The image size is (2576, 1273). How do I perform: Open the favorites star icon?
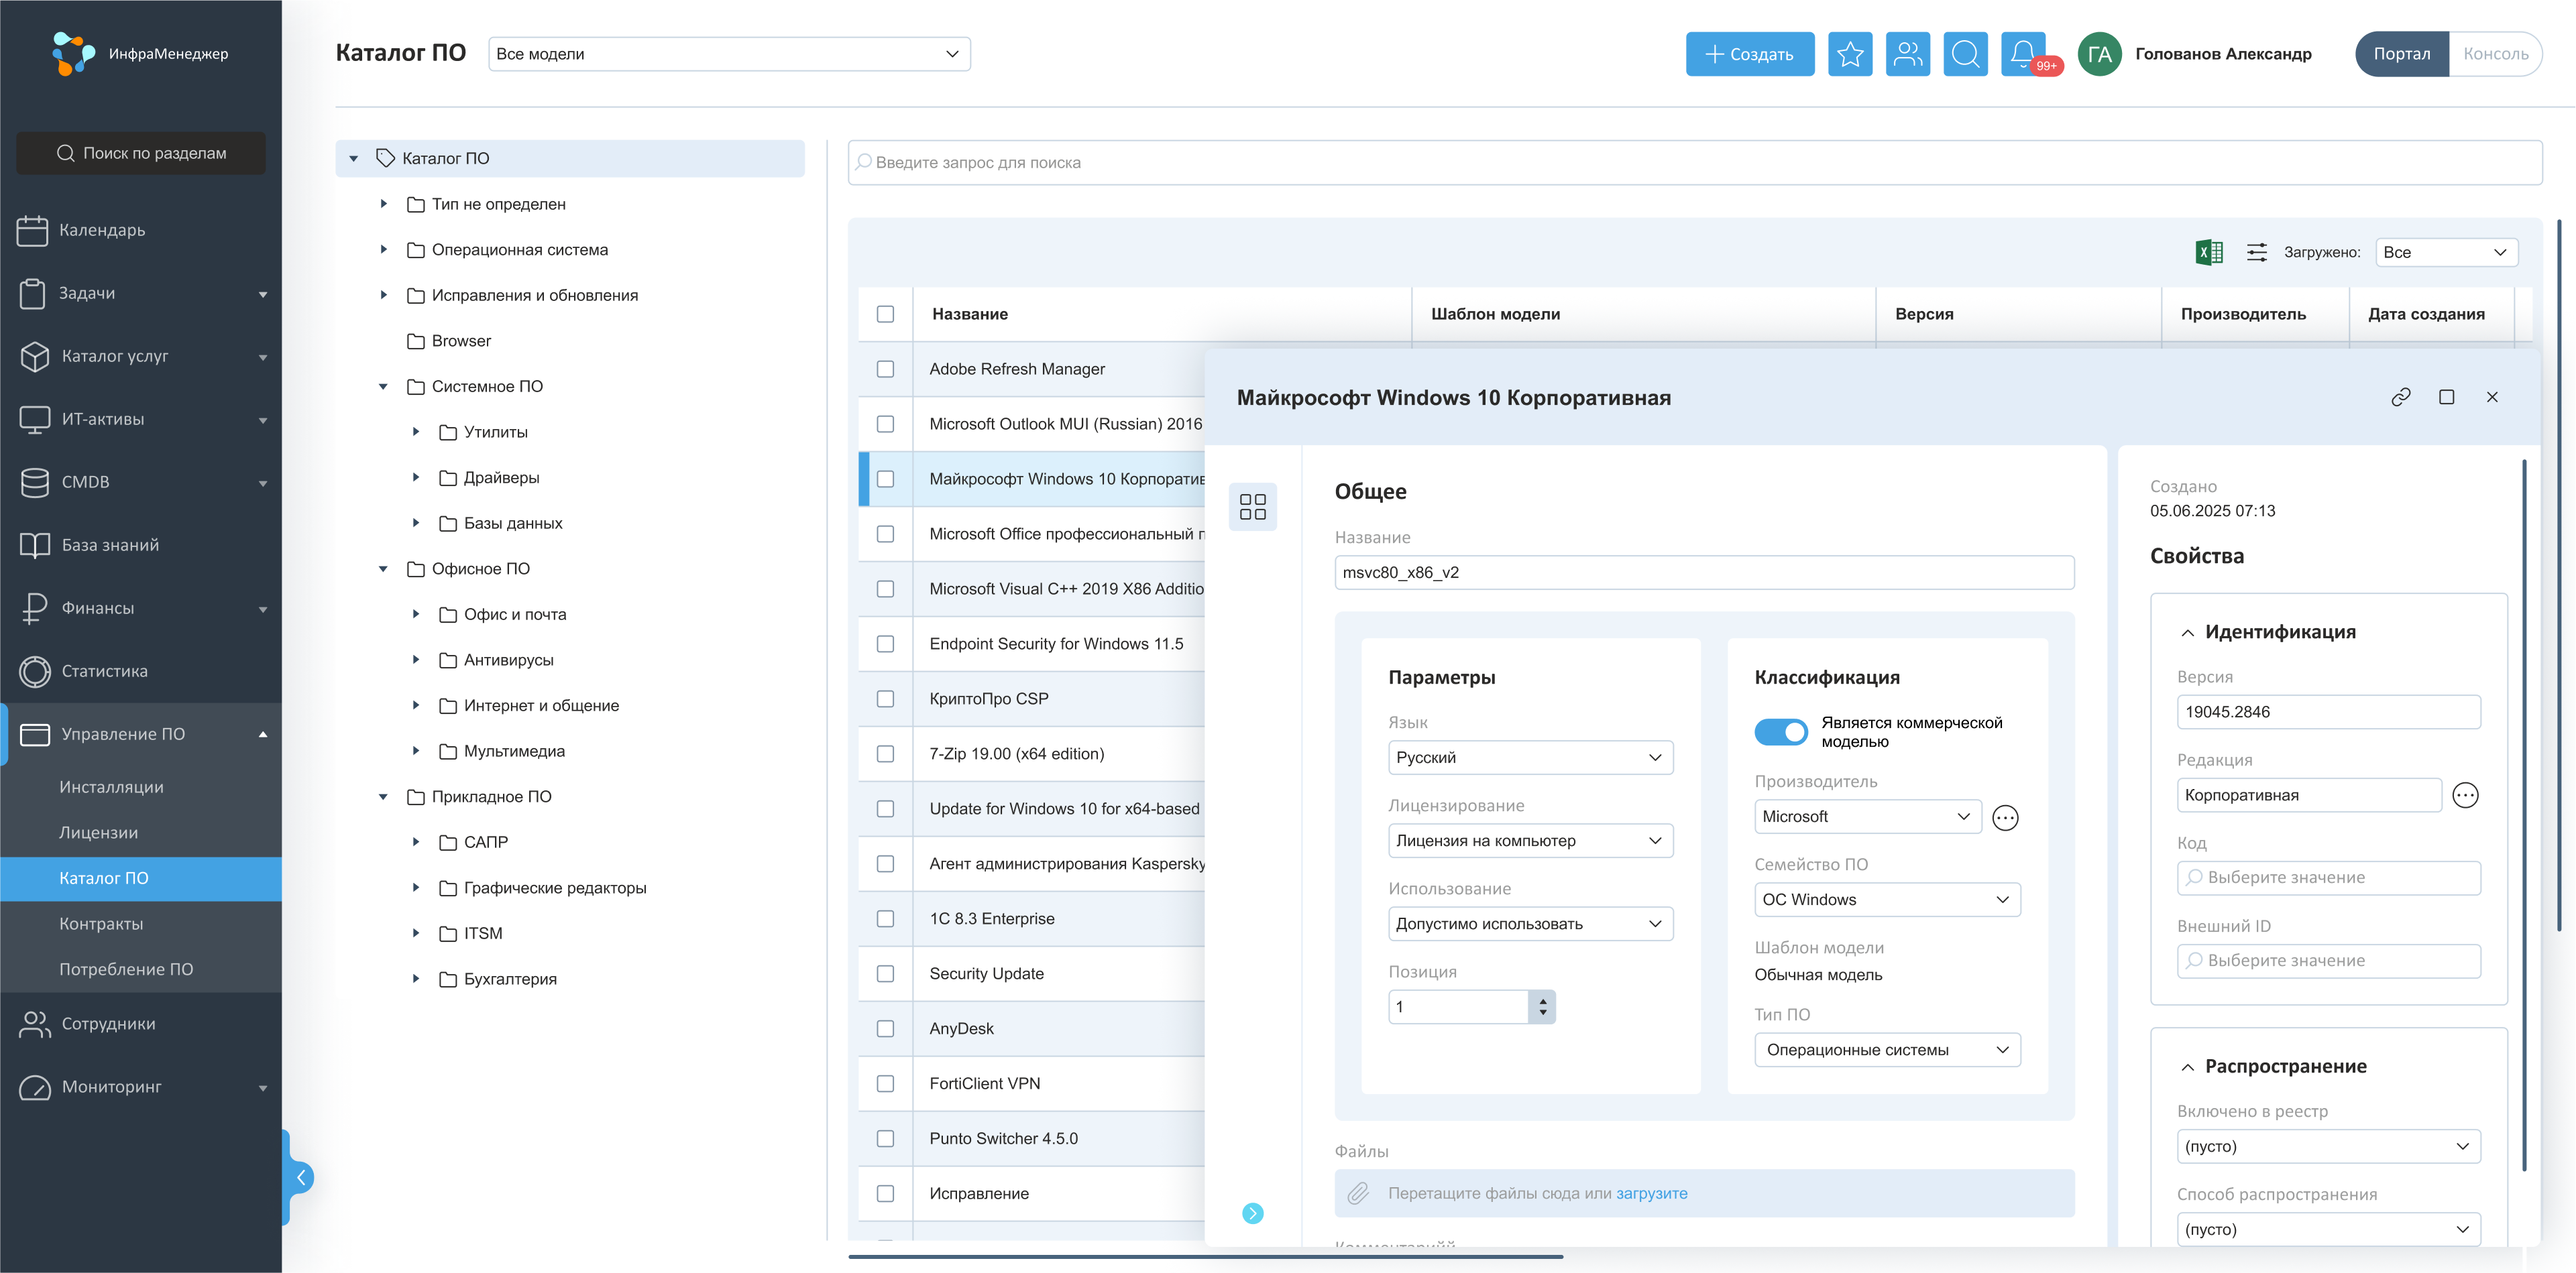point(1849,54)
